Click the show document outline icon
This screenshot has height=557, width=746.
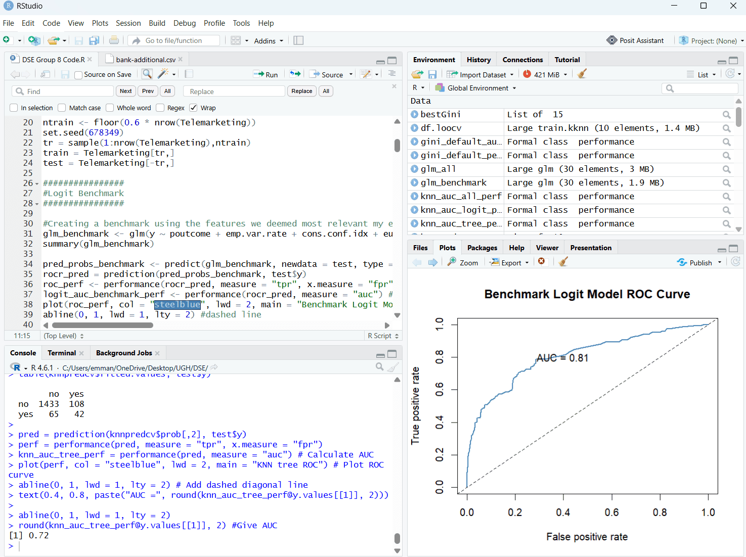point(392,74)
